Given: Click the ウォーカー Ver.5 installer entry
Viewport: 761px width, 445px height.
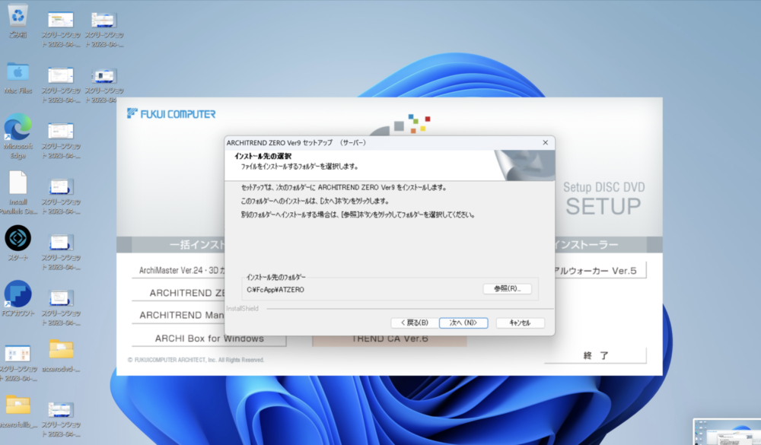Looking at the screenshot, I should [x=600, y=271].
